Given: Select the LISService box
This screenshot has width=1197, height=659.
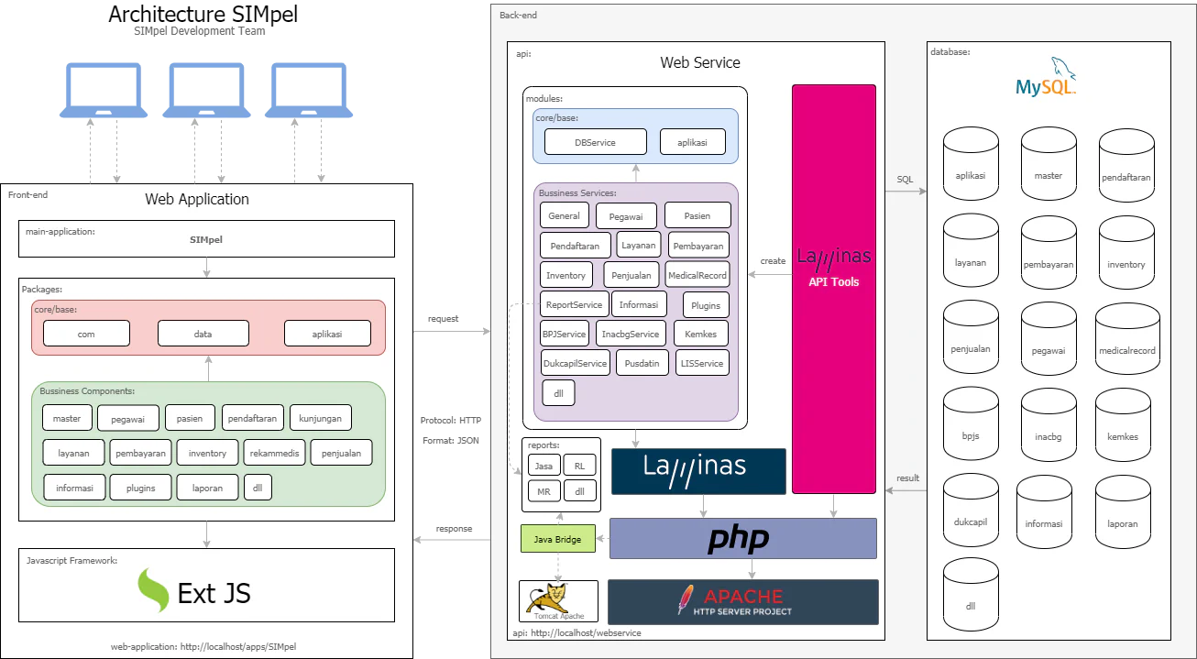Looking at the screenshot, I should pyautogui.click(x=701, y=363).
